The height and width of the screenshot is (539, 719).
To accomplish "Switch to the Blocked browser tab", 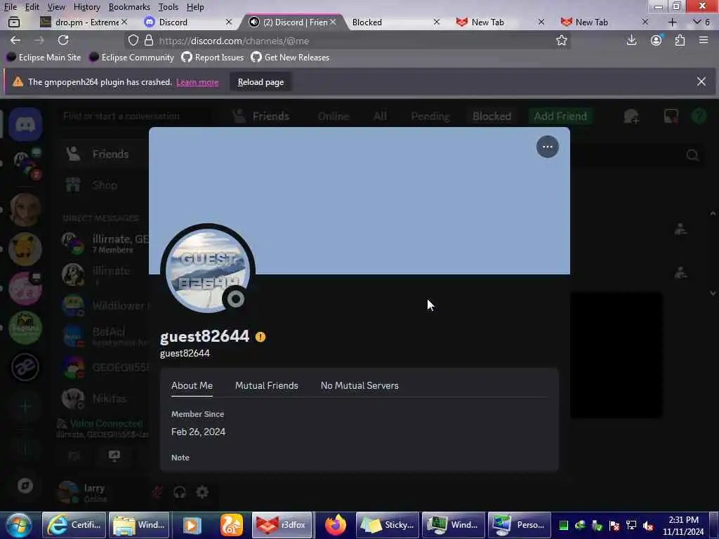I will coord(395,22).
